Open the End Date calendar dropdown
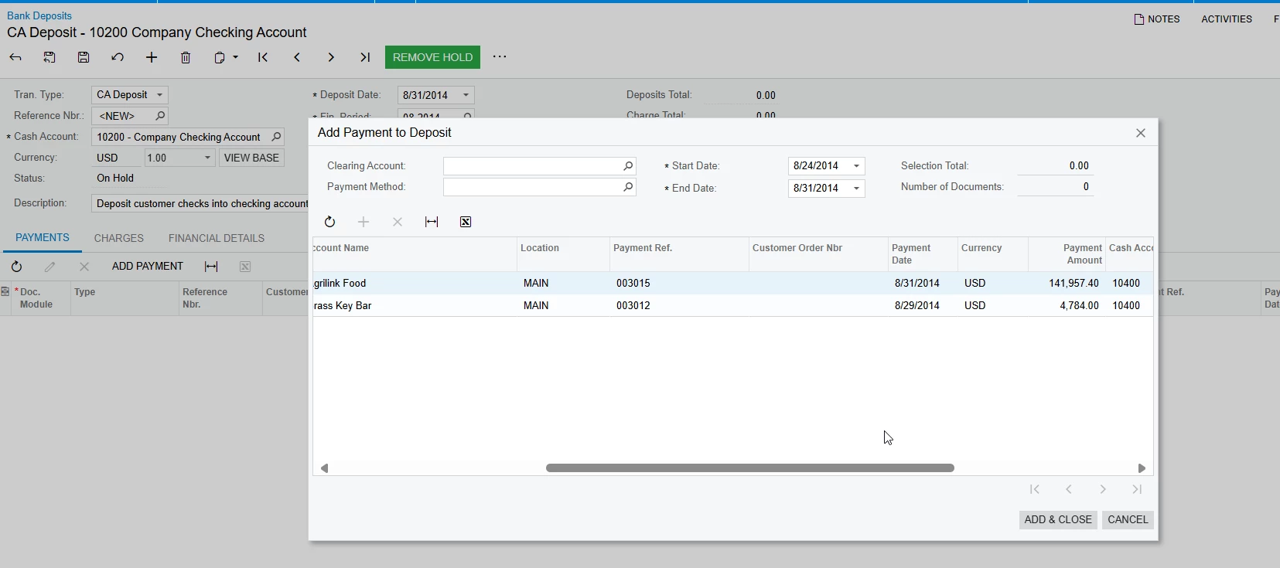1280x568 pixels. 856,189
